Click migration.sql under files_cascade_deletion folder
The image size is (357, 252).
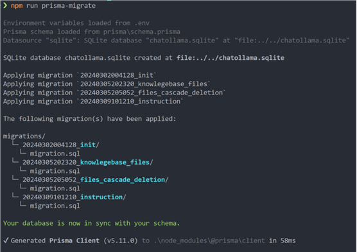click(55, 188)
